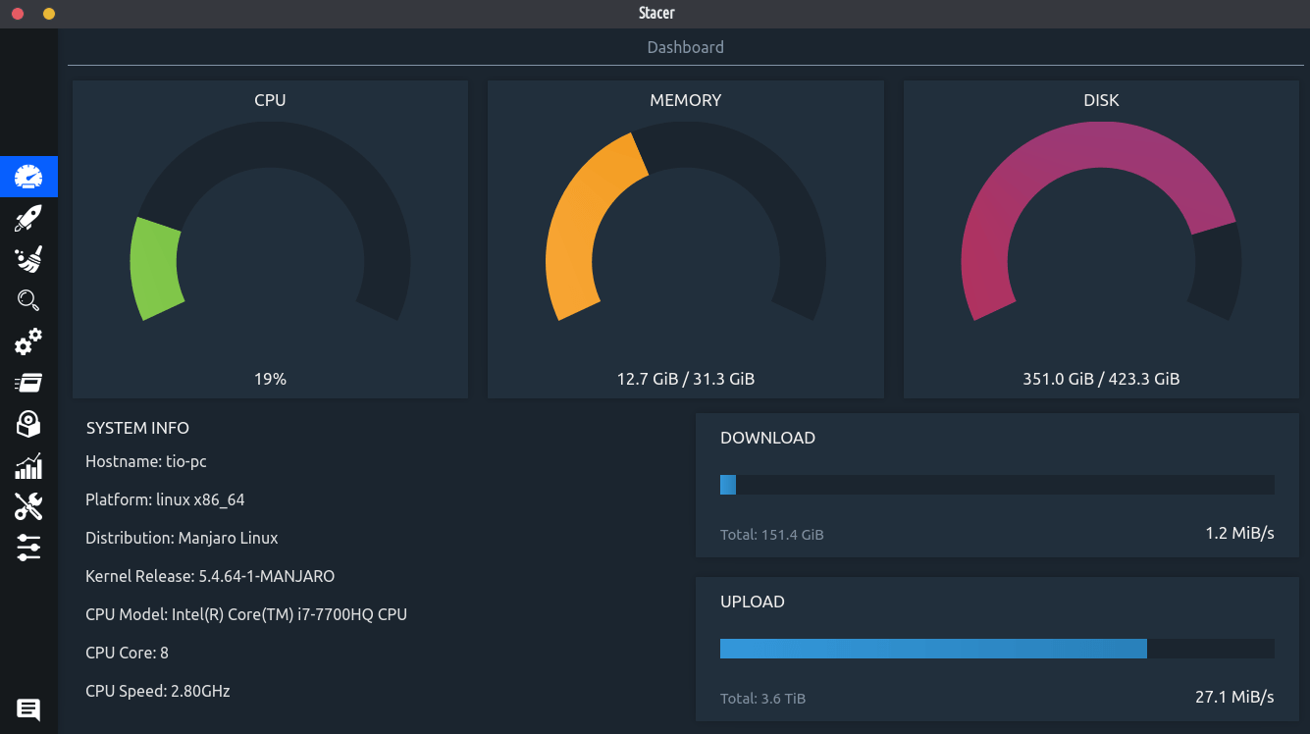Open Processes icon in the sidebar

(x=28, y=383)
